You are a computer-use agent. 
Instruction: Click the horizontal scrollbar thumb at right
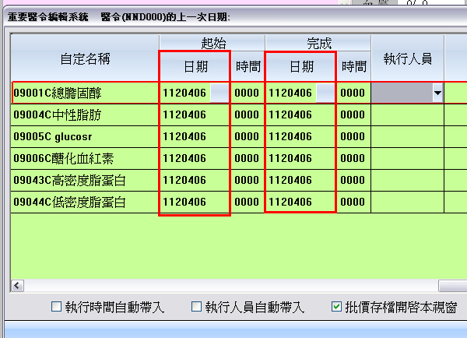coord(452,286)
